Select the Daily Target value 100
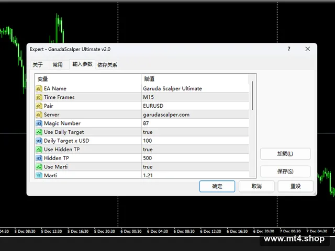Screen dimensions: 335x251 click(x=195, y=141)
